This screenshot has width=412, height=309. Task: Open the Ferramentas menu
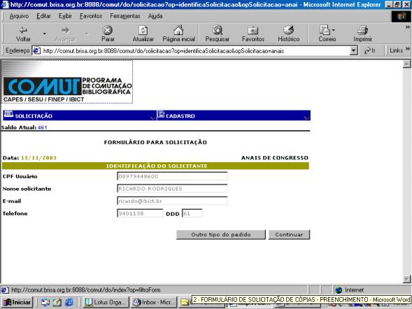coord(125,16)
